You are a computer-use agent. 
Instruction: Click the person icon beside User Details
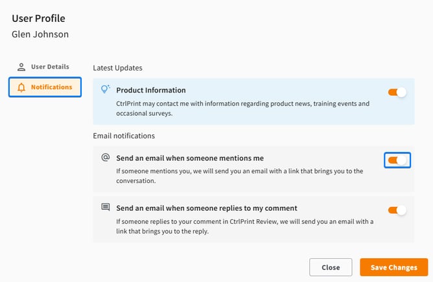(x=21, y=67)
